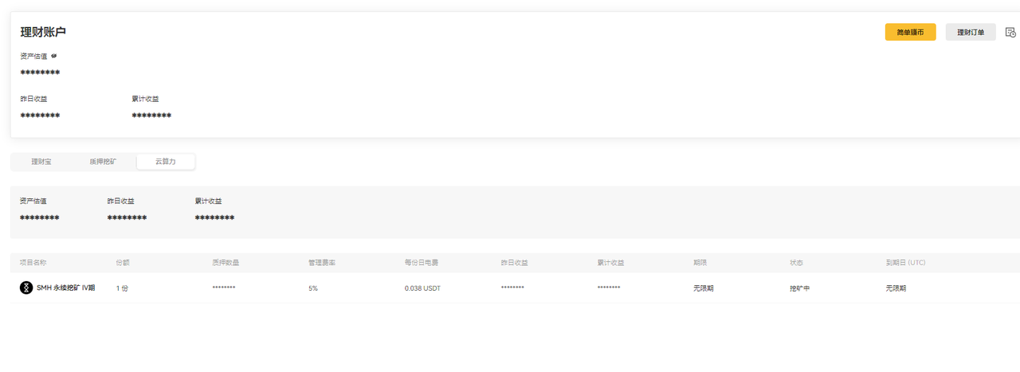Viewport: 1020px width, 372px height.
Task: Select the 云算力 tab
Action: point(166,162)
